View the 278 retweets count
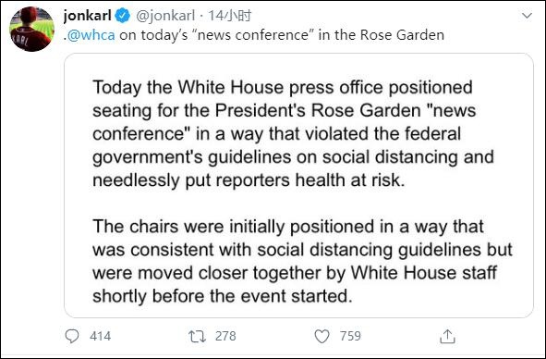Image resolution: width=546 pixels, height=359 pixels. [x=225, y=336]
